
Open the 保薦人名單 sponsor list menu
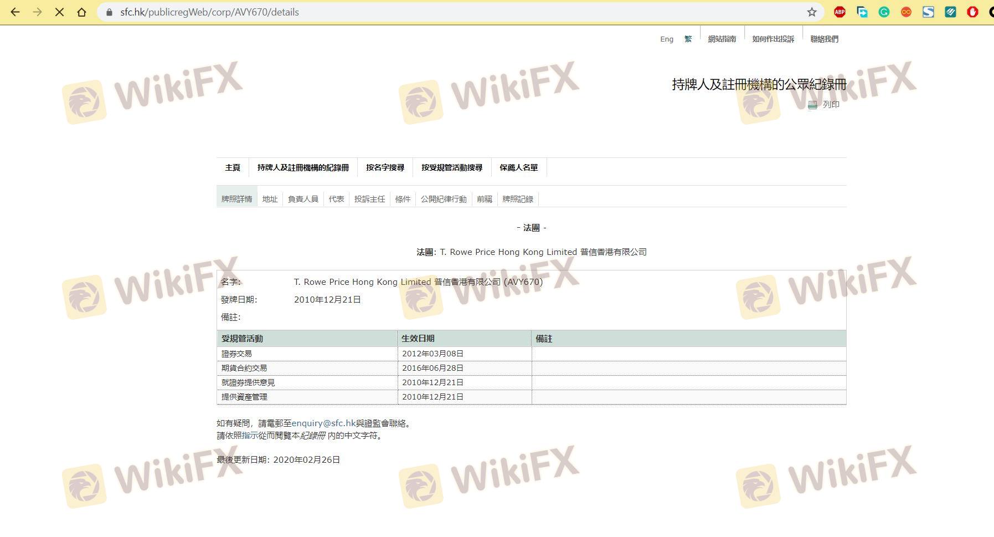(519, 167)
